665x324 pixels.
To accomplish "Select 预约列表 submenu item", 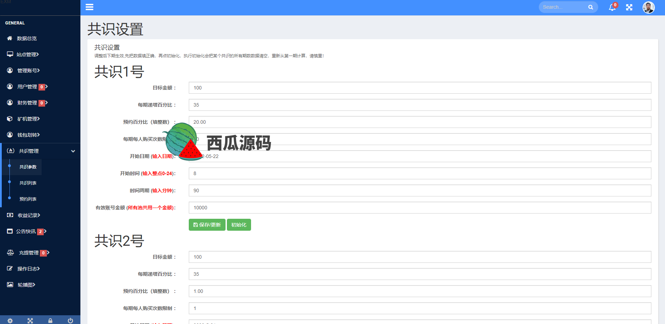I will pyautogui.click(x=28, y=199).
